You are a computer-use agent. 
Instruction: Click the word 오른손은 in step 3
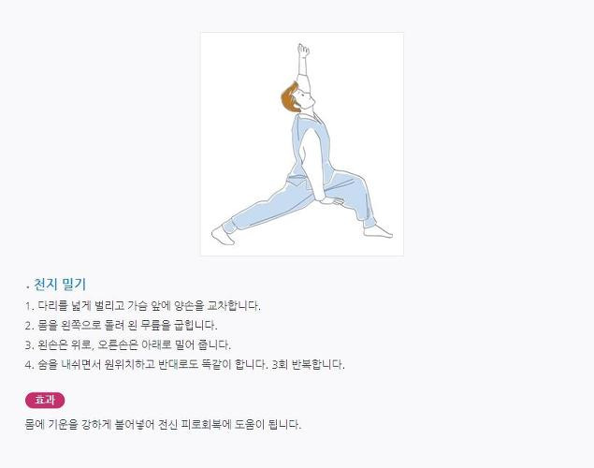(118, 344)
